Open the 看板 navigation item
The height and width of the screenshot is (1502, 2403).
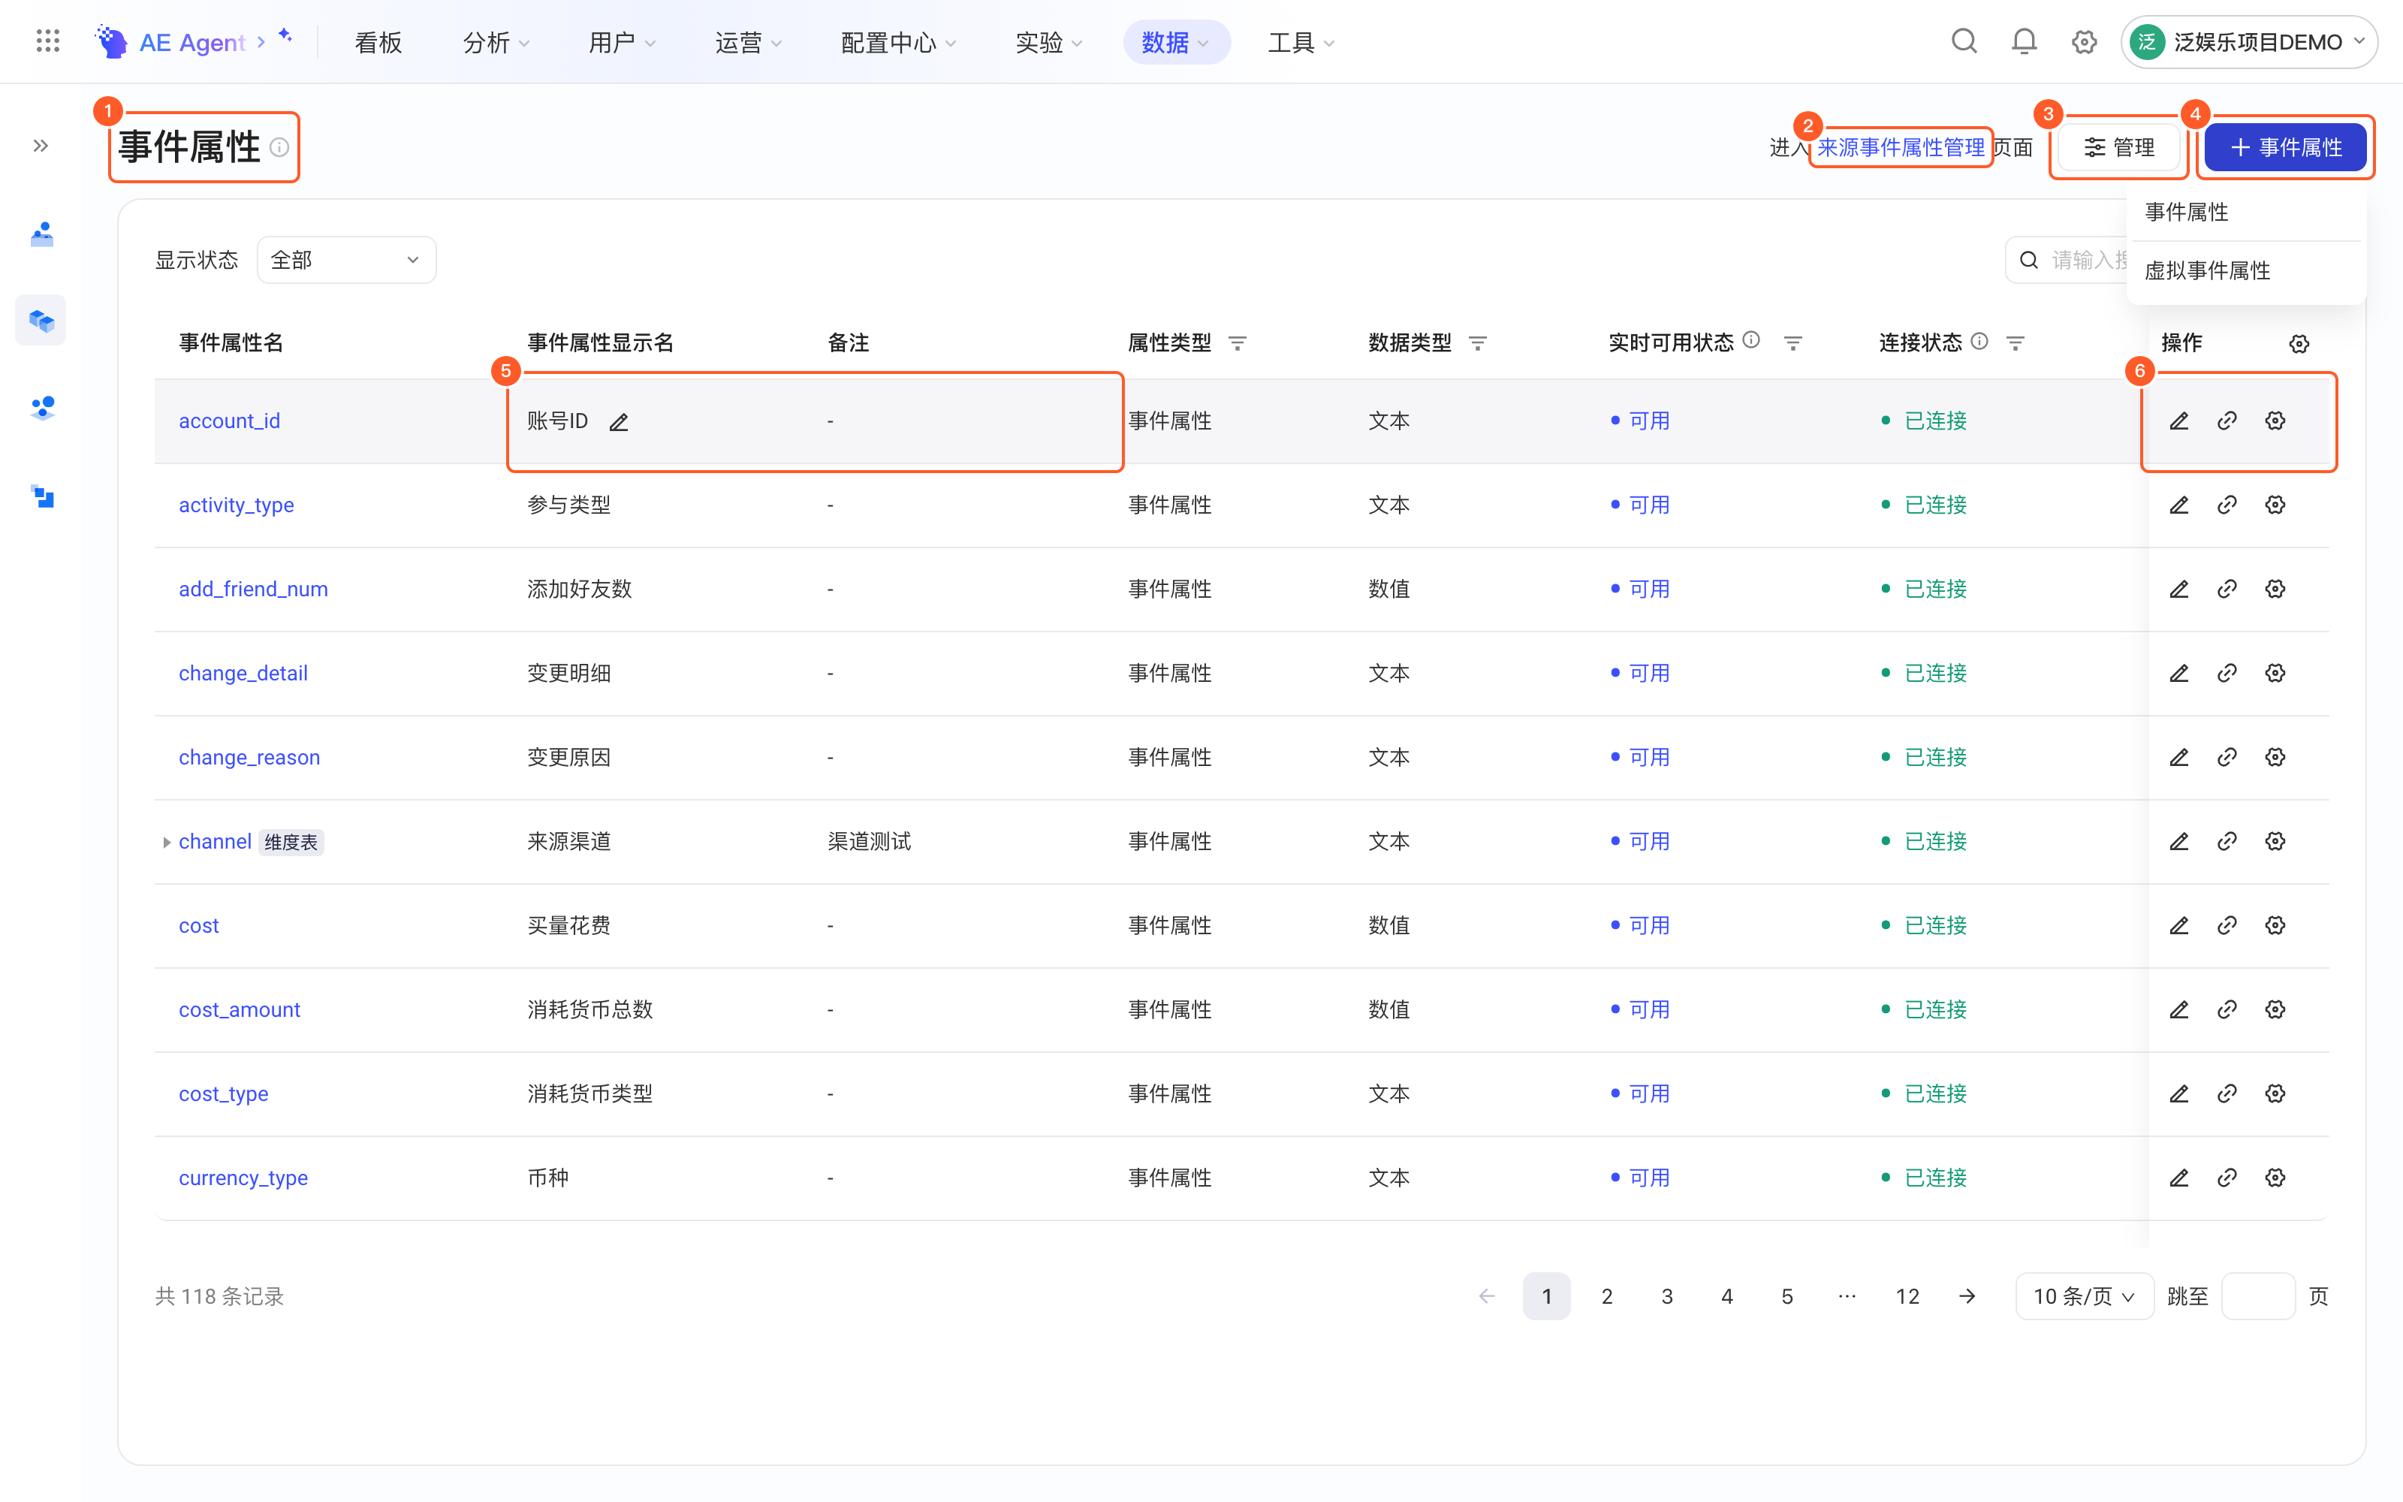click(x=378, y=42)
